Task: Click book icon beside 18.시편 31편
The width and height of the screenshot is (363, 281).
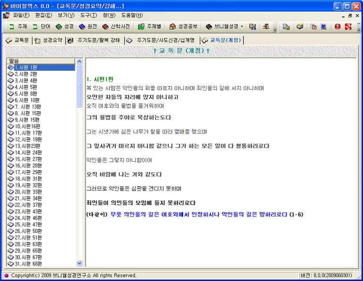Action: [11, 179]
